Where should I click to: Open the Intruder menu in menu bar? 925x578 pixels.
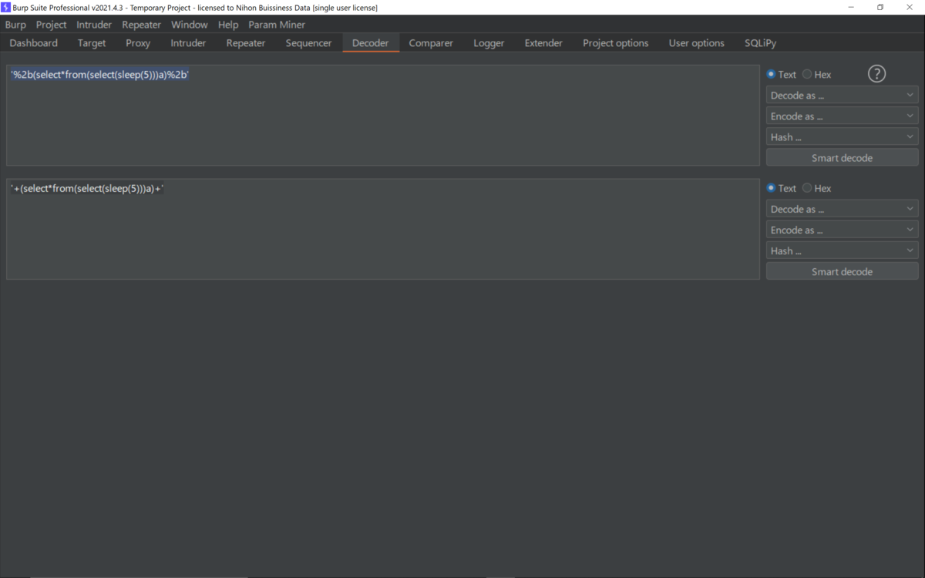coord(94,25)
